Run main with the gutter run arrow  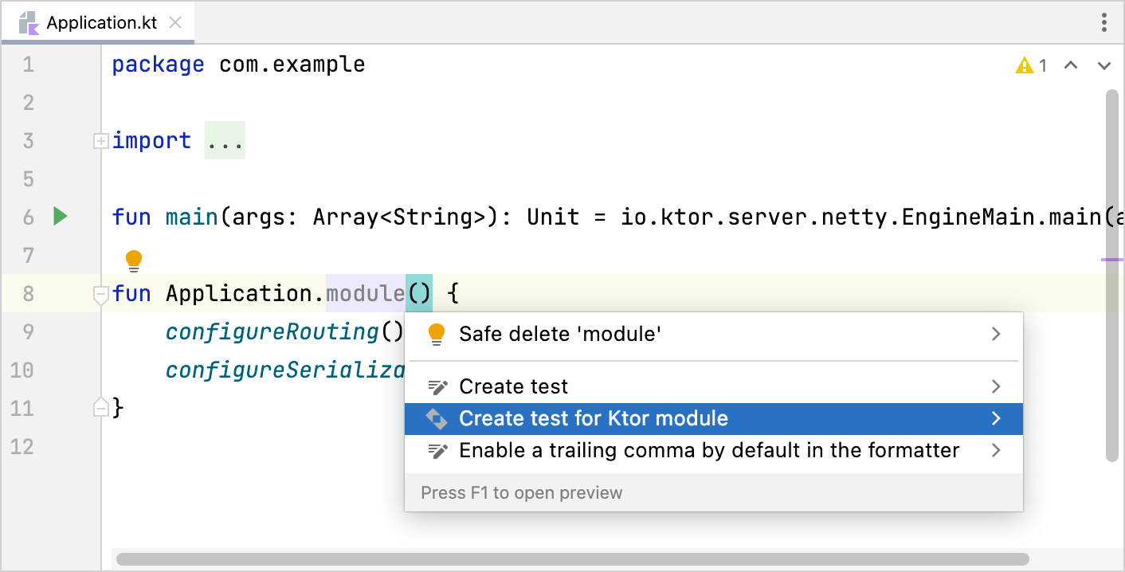(61, 217)
